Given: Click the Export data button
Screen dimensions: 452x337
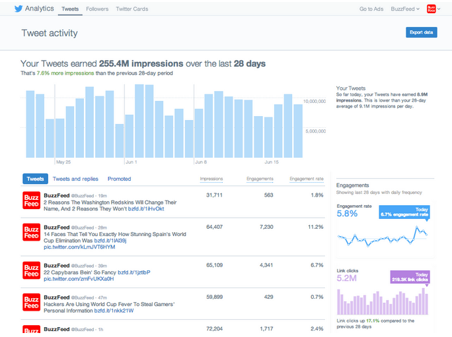Looking at the screenshot, I should [422, 32].
